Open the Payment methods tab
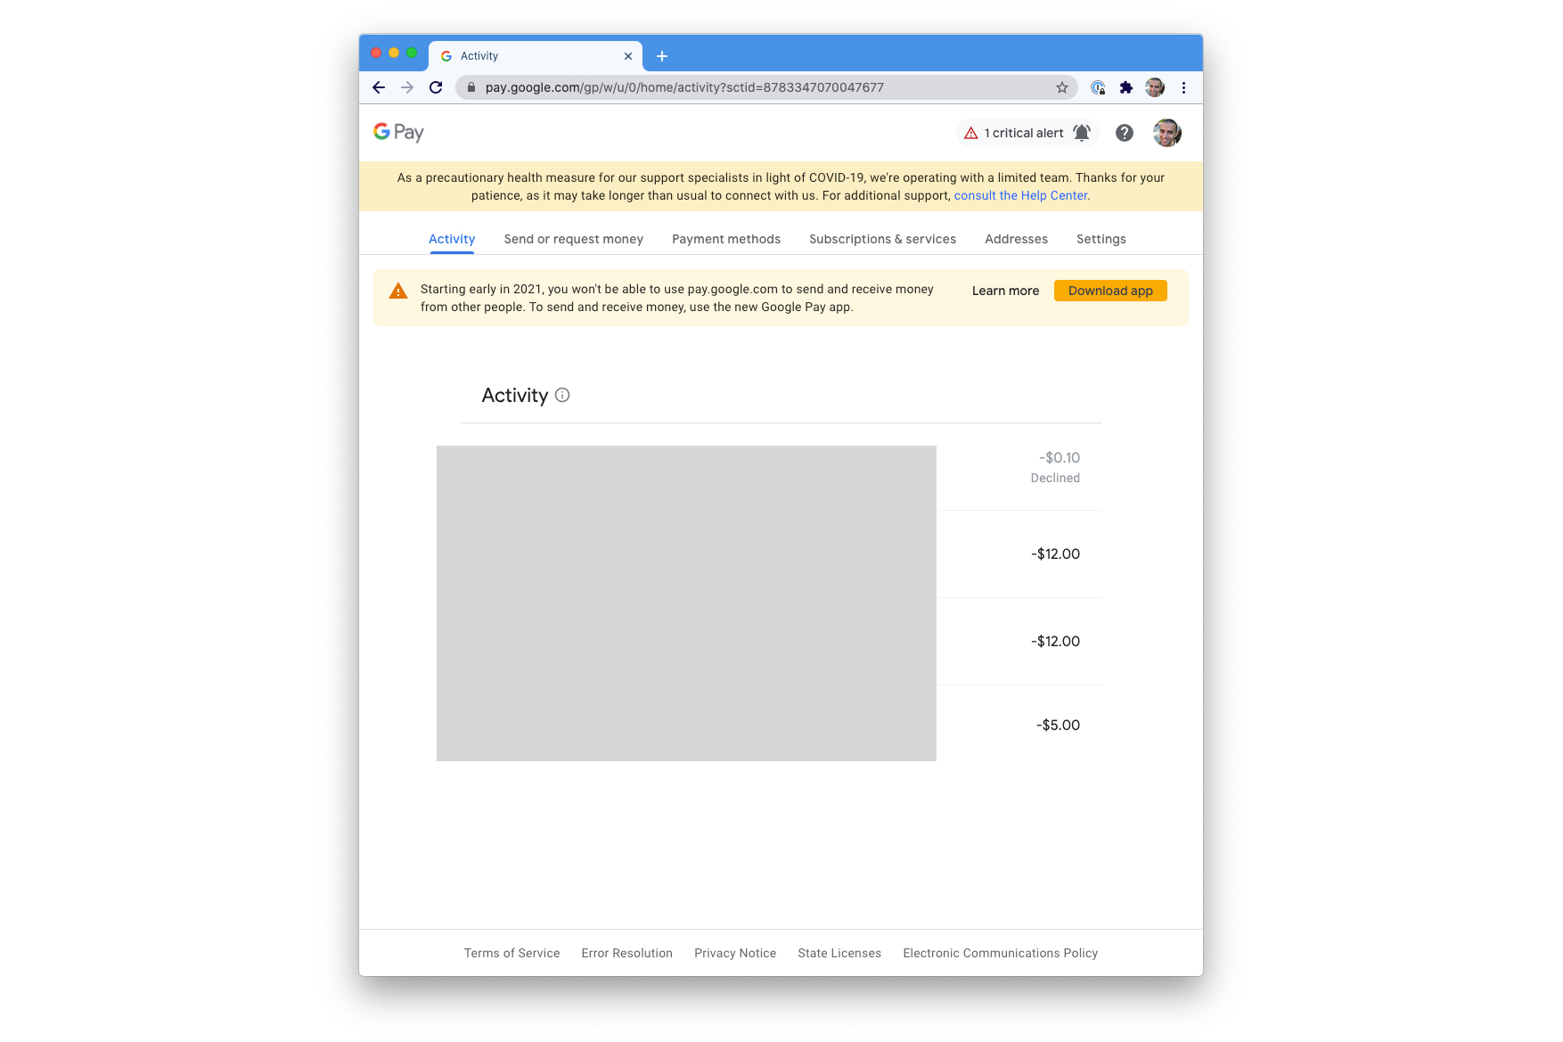Viewport: 1563px width, 1042px height. pos(726,239)
